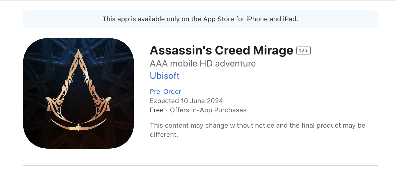Click the "Free" price label

click(x=156, y=110)
